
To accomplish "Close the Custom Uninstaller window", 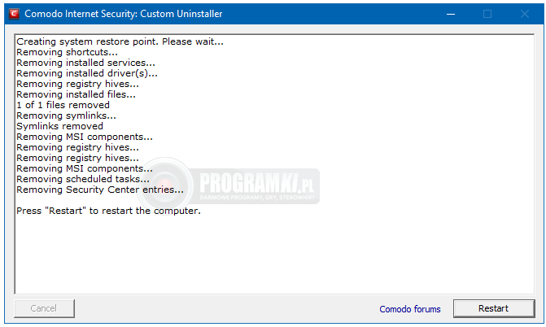I will tap(525, 14).
